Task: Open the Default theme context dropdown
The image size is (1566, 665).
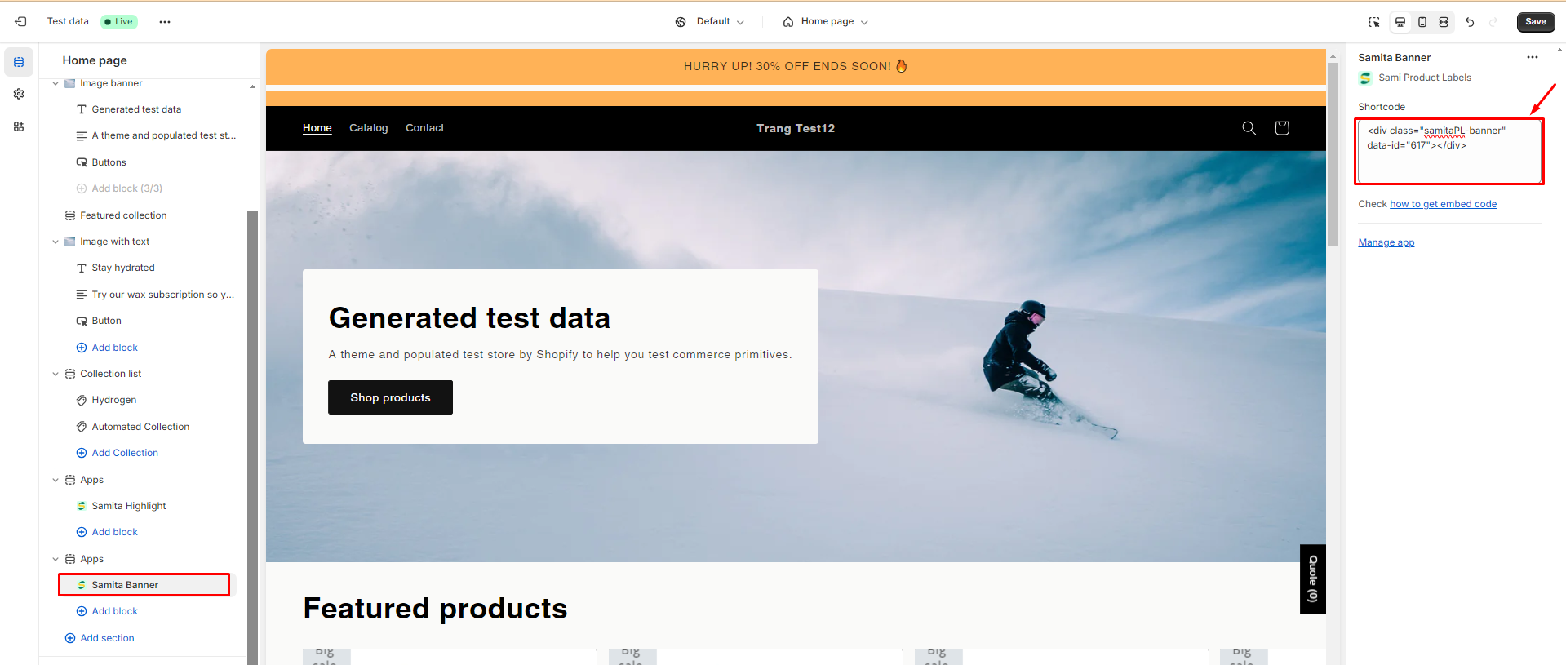Action: (x=710, y=22)
